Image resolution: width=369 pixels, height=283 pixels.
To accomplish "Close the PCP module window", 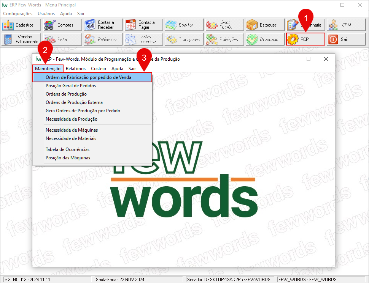I will (326, 59).
